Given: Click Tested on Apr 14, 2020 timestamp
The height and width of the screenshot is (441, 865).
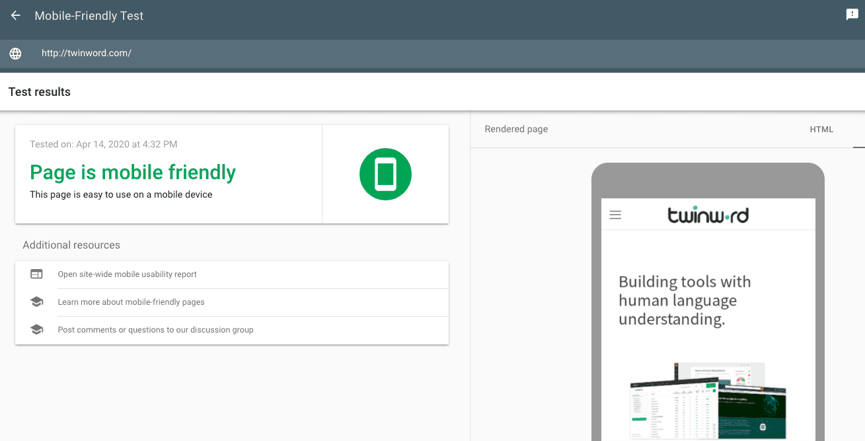Looking at the screenshot, I should tap(104, 144).
